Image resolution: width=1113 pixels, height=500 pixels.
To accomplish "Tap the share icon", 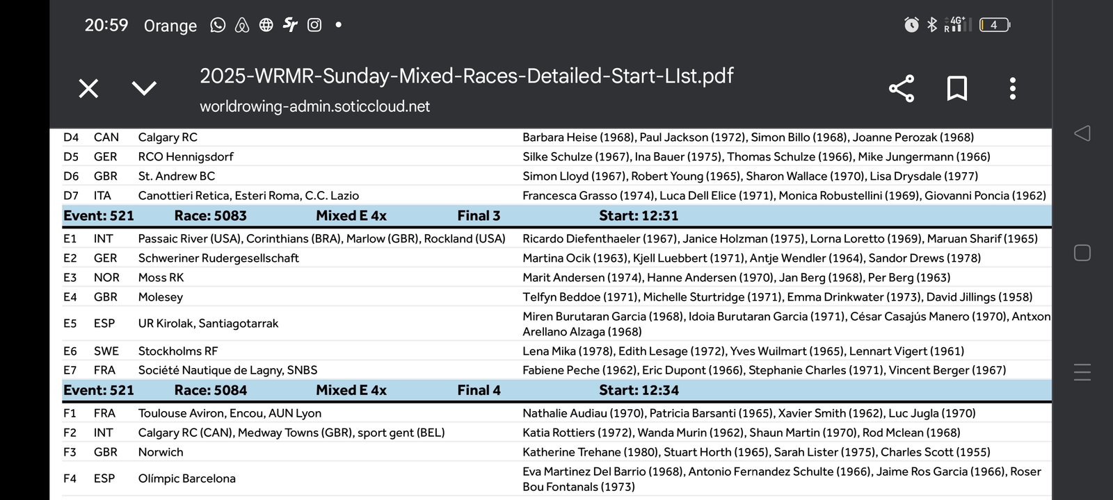I will [901, 88].
